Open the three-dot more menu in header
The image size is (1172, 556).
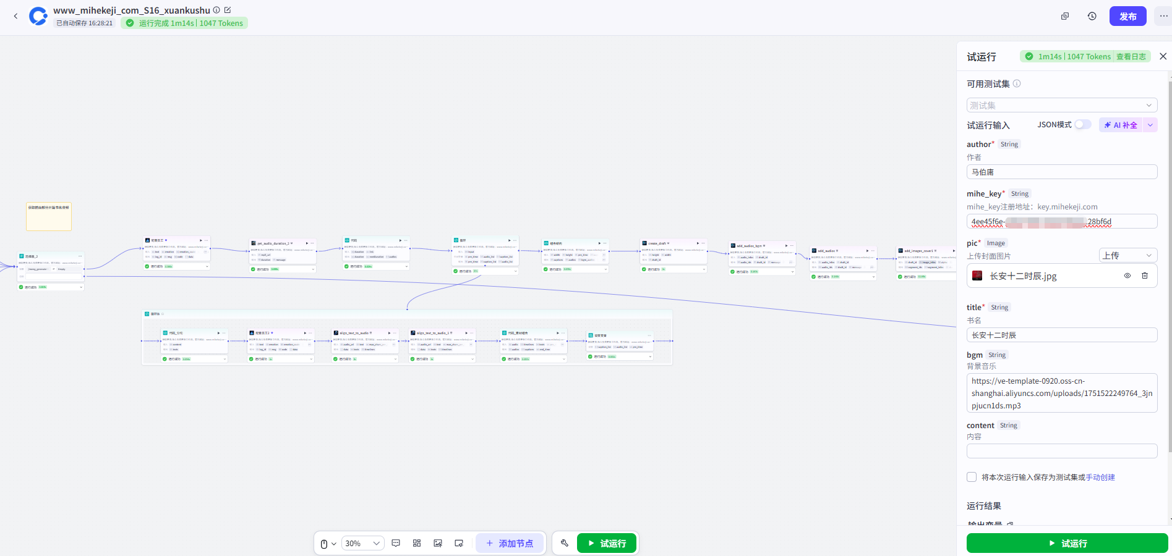(1163, 16)
